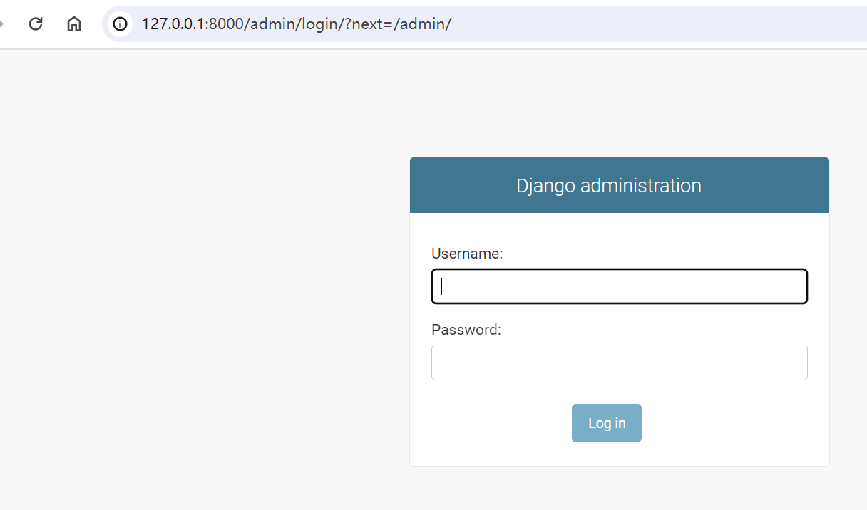The image size is (867, 510).
Task: Focus the Password input field
Action: tap(619, 363)
